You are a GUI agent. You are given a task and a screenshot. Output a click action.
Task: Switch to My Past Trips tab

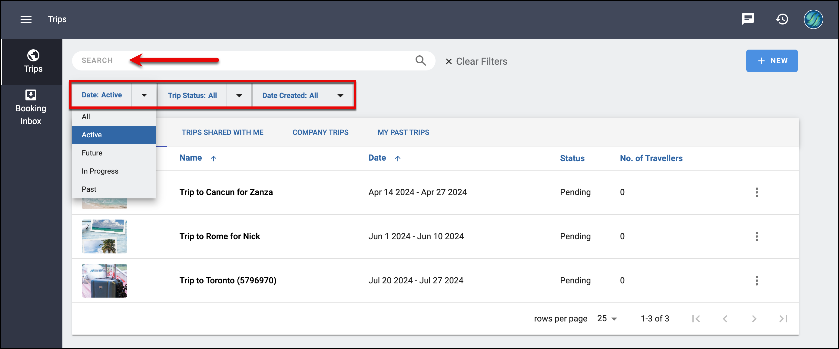click(x=403, y=132)
